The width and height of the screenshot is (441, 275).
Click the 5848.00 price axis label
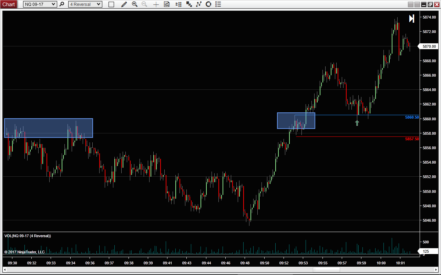tap(429, 206)
